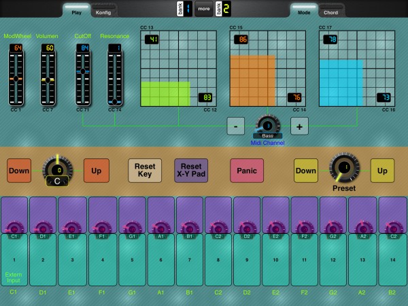Screen dimensions: 408x306
Task: Click the Preset knob
Action: tap(344, 167)
